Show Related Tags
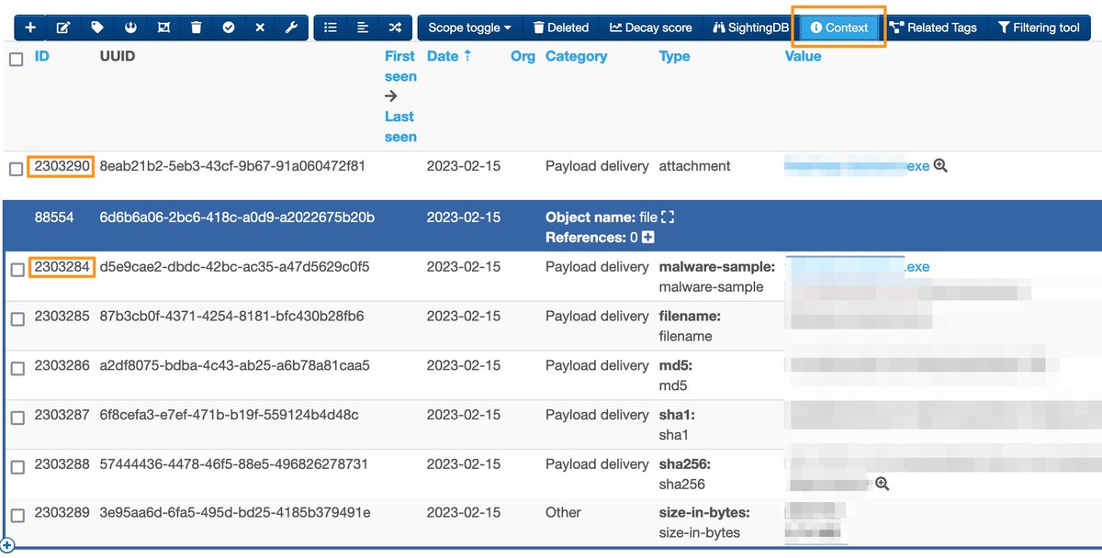 click(x=933, y=28)
